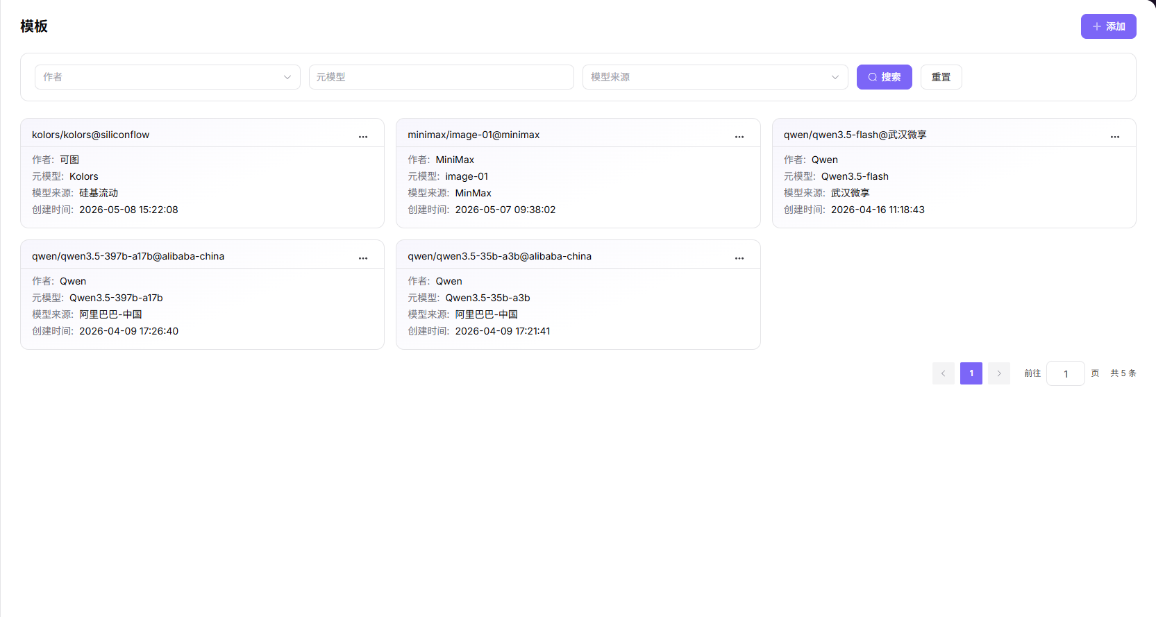Open the 模型来源 source dropdown
The image size is (1156, 617).
(x=715, y=77)
